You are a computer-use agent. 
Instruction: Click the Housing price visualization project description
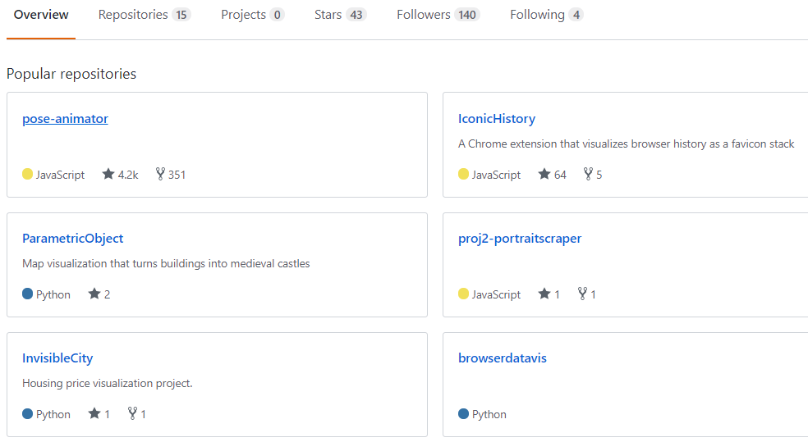pyautogui.click(x=108, y=383)
